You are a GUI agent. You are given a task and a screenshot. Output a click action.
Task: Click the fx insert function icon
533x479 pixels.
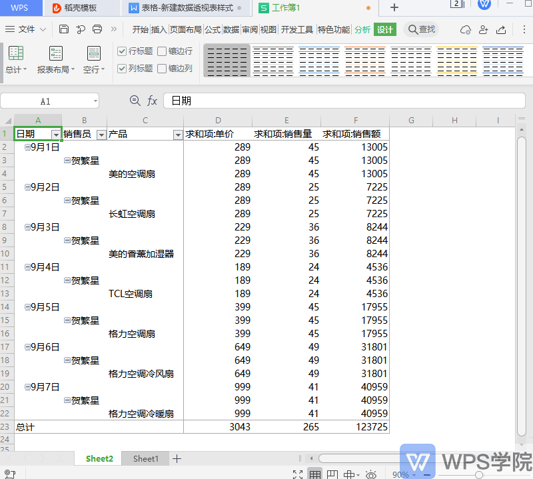(152, 101)
